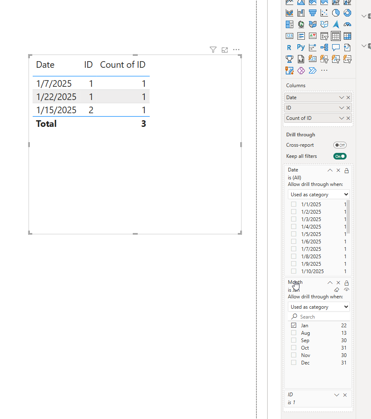Select the Decomposition tree visual
Screen dimensions: 371x419
[324, 48]
